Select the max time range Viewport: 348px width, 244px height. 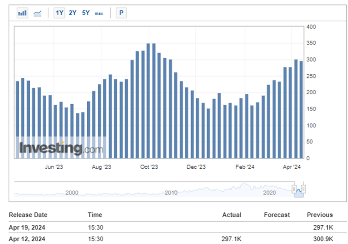(x=99, y=13)
